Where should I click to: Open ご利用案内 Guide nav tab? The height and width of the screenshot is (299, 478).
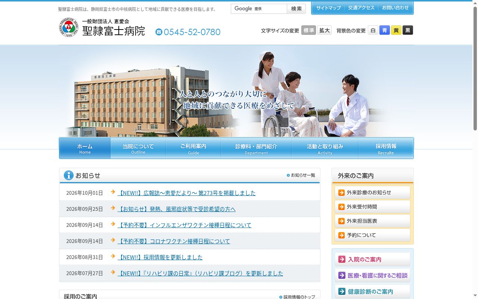pos(193,148)
